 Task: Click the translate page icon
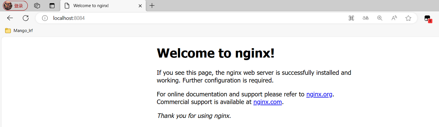coord(365,18)
